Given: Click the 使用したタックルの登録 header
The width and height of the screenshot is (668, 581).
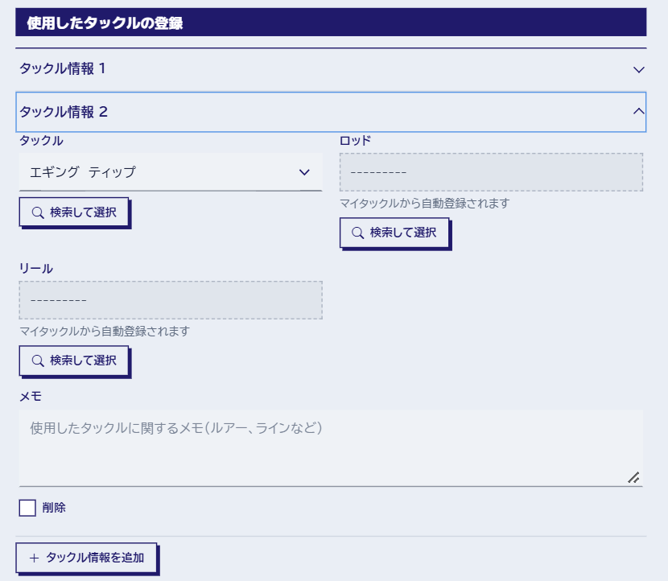Looking at the screenshot, I should [331, 23].
